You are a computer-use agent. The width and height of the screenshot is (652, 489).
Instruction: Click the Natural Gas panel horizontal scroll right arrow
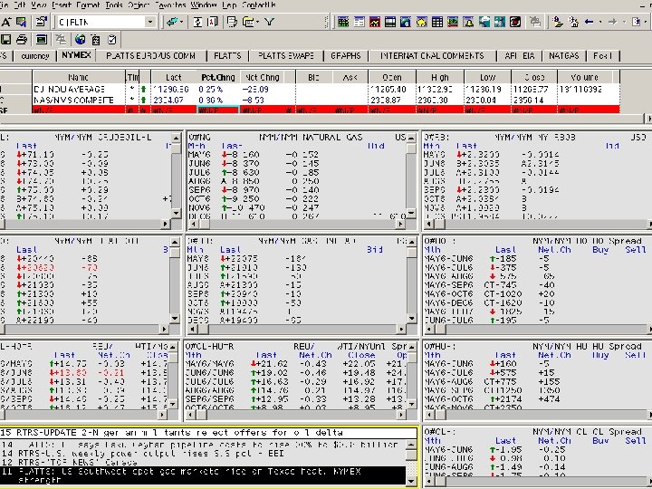[400, 225]
